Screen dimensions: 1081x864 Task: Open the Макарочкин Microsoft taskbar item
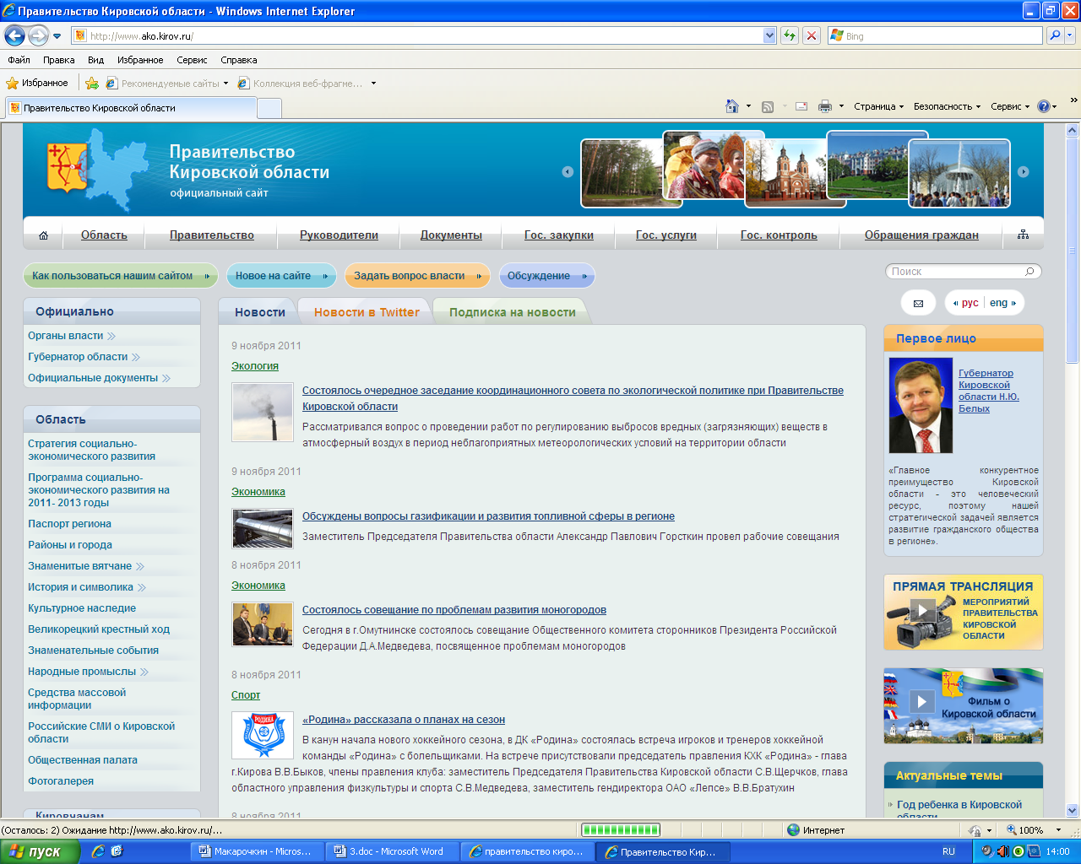(x=257, y=851)
